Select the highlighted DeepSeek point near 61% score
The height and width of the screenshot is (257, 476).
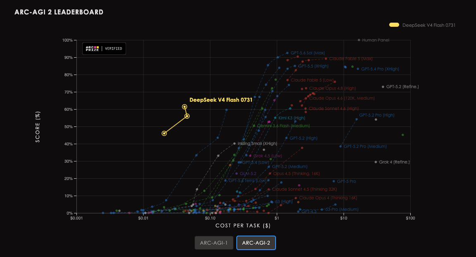184,107
